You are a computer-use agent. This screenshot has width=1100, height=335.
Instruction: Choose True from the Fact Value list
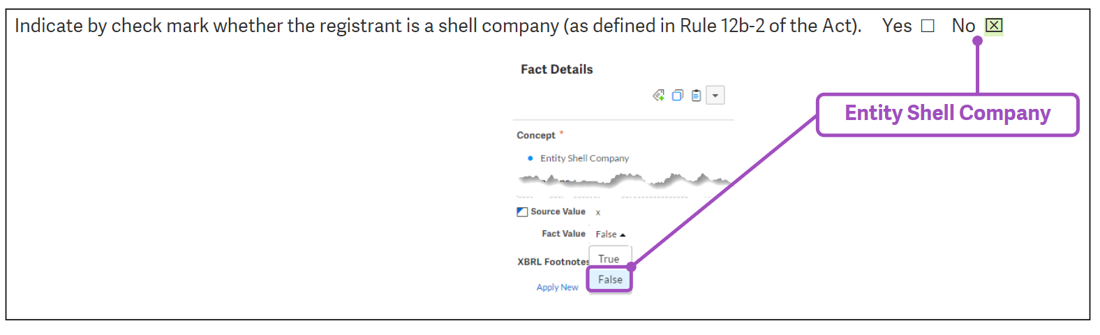[x=609, y=259]
